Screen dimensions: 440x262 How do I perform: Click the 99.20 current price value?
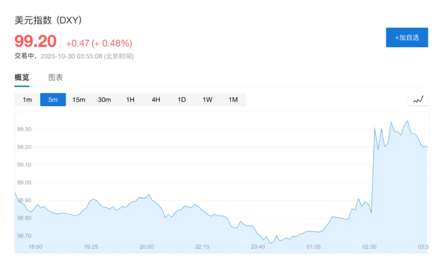coord(36,41)
